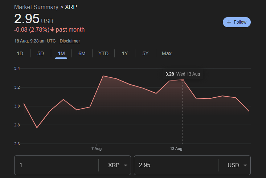The width and height of the screenshot is (266, 178).
Task: Follow XRP with the Follow button
Action: pos(237,22)
